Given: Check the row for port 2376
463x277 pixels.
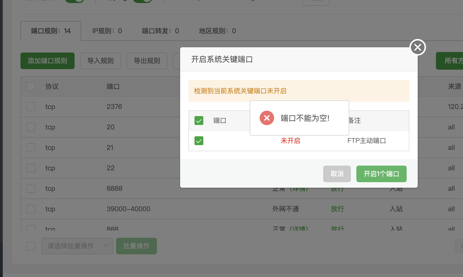Looking at the screenshot, I should tap(31, 107).
